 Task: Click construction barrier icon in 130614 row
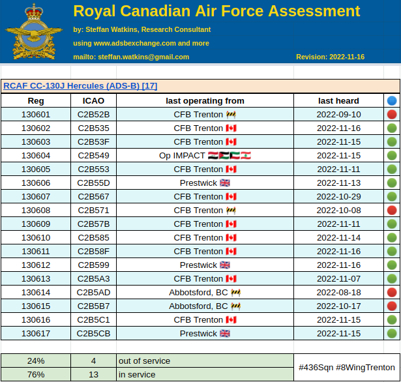pyautogui.click(x=235, y=292)
